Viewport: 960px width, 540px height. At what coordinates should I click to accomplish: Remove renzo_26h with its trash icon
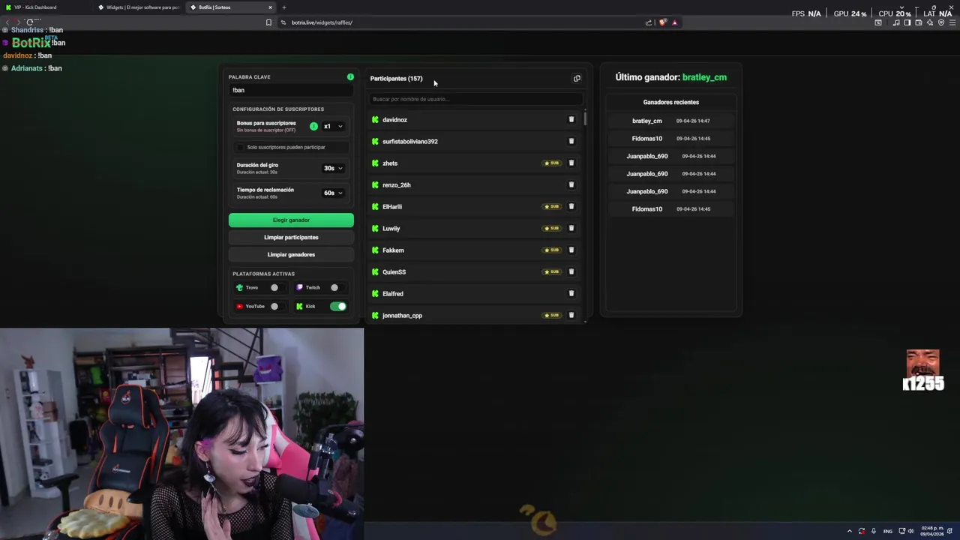click(571, 184)
